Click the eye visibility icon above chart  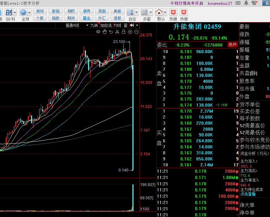(x=98, y=32)
